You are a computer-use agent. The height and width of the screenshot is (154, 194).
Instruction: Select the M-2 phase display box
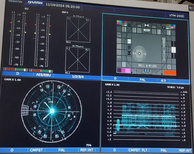[x=78, y=60]
